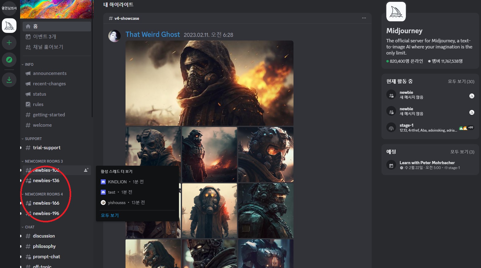This screenshot has width=481, height=268.
Task: Open the newbies-136 channel
Action: coord(57,181)
